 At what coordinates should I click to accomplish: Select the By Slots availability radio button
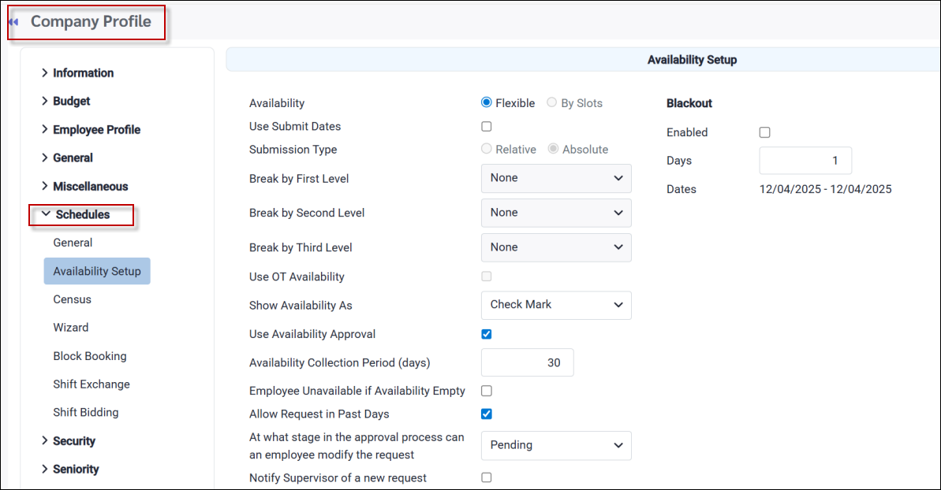[x=552, y=103]
